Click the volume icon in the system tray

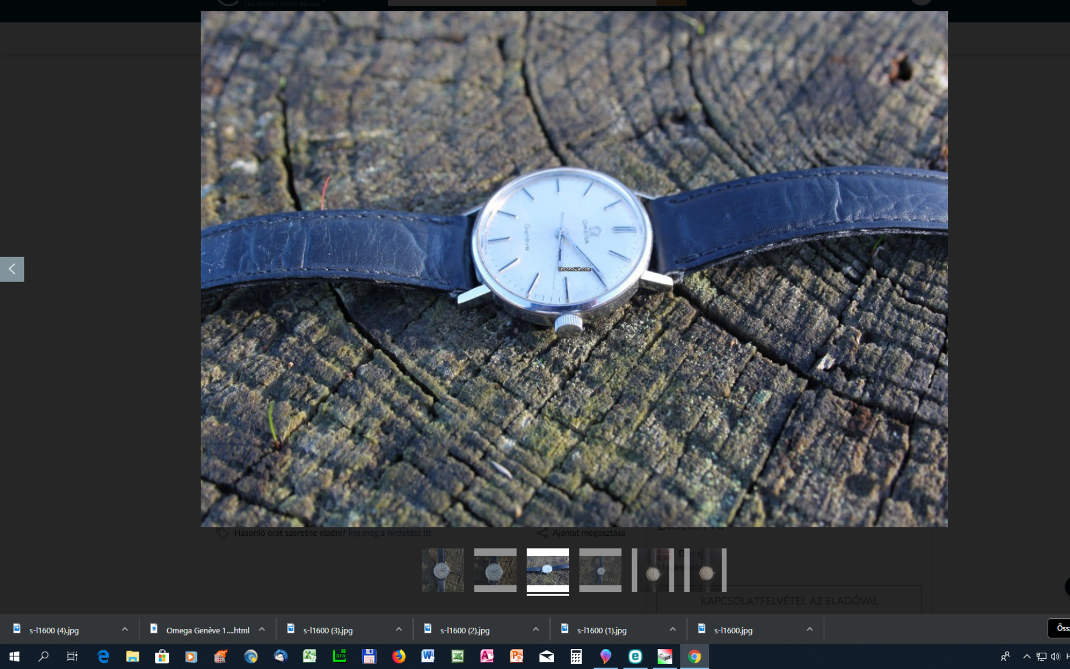click(x=1055, y=656)
